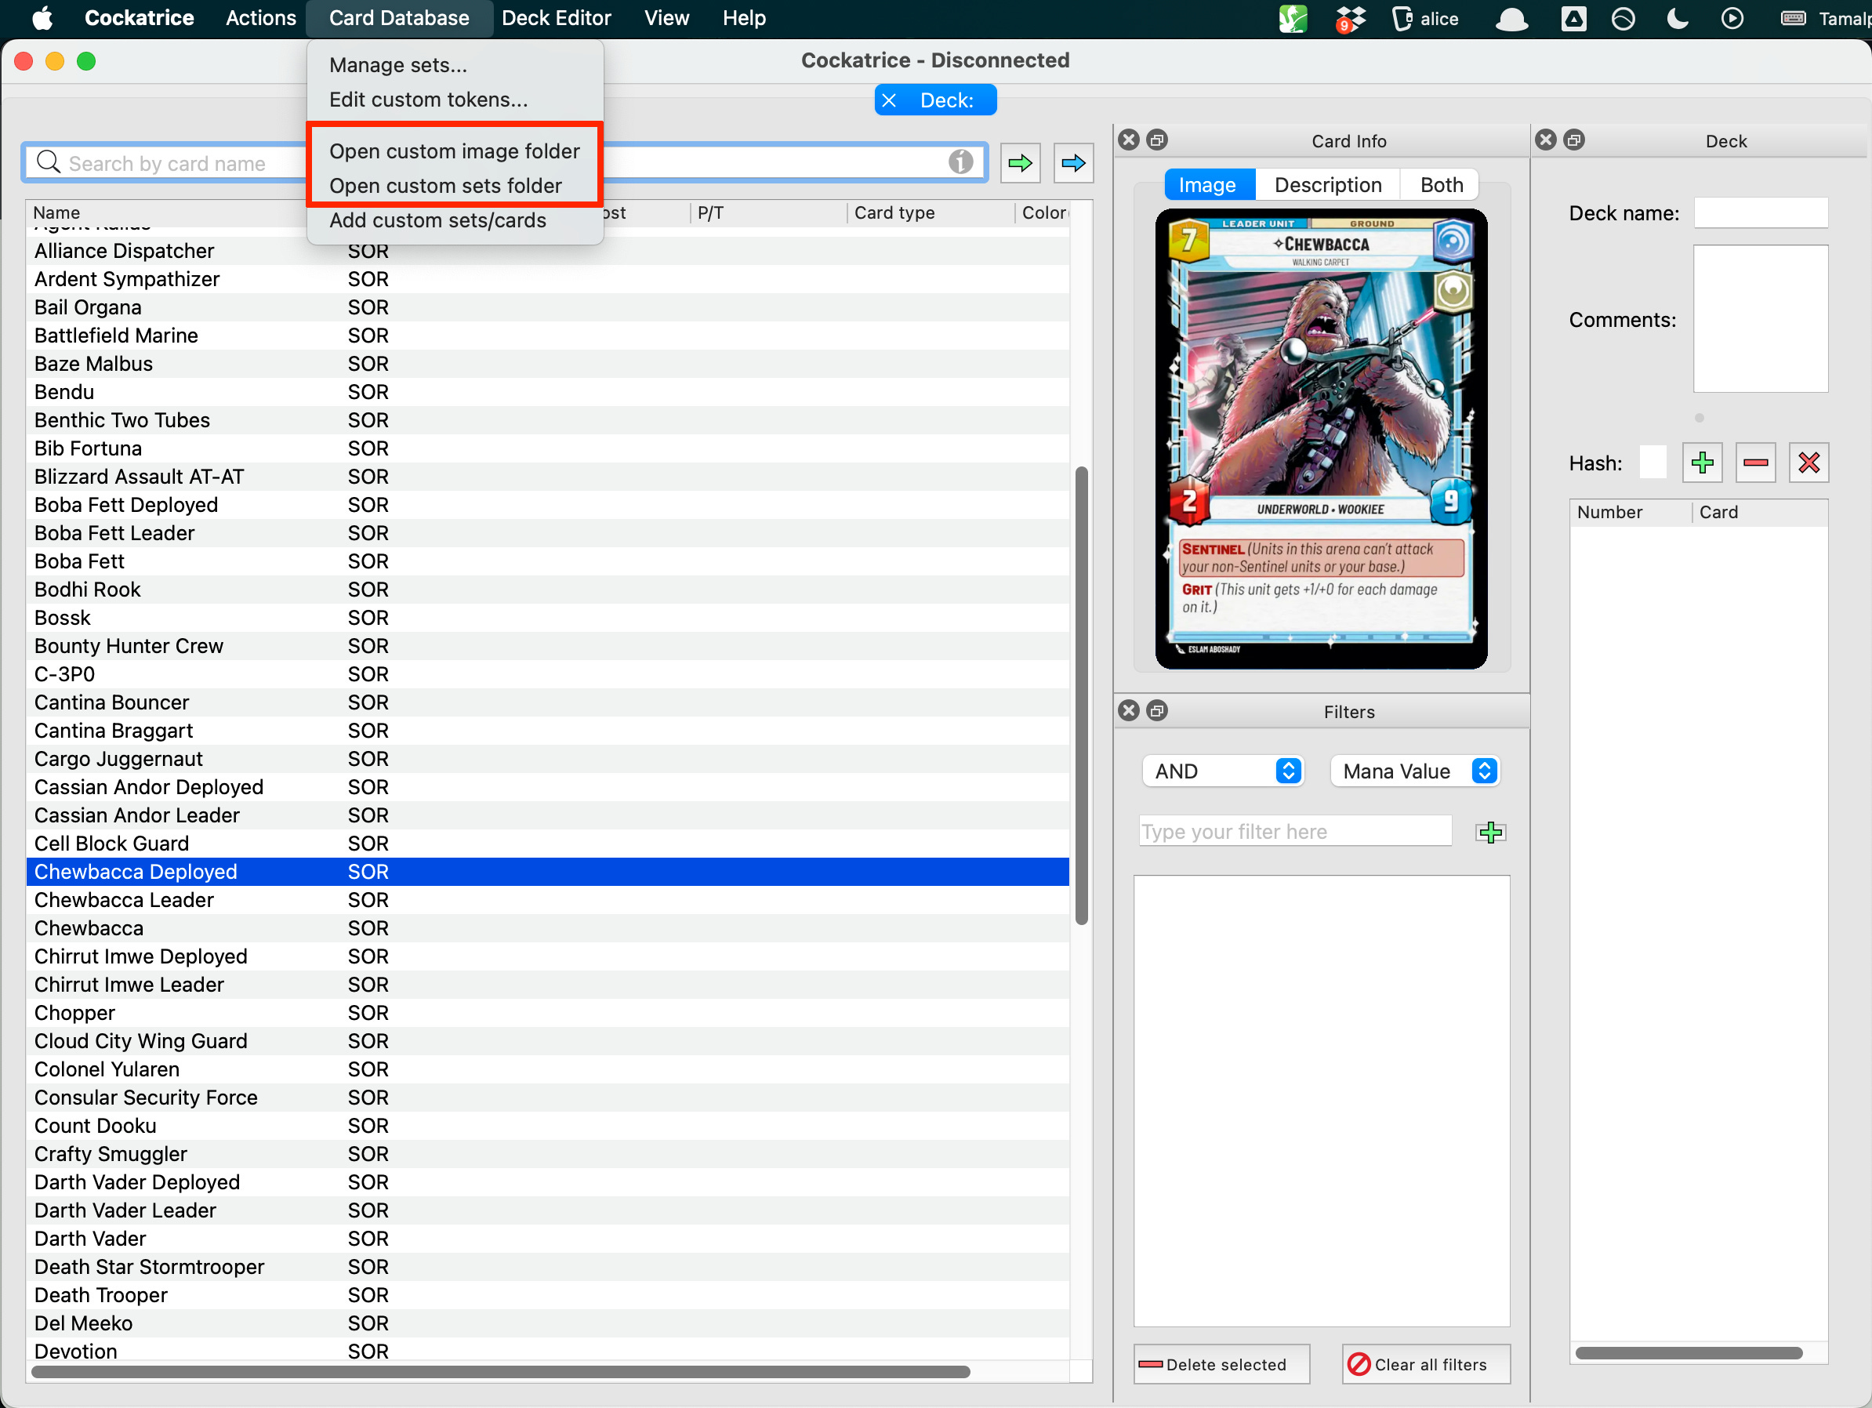Close the Filters panel
The height and width of the screenshot is (1408, 1872).
[x=1128, y=711]
